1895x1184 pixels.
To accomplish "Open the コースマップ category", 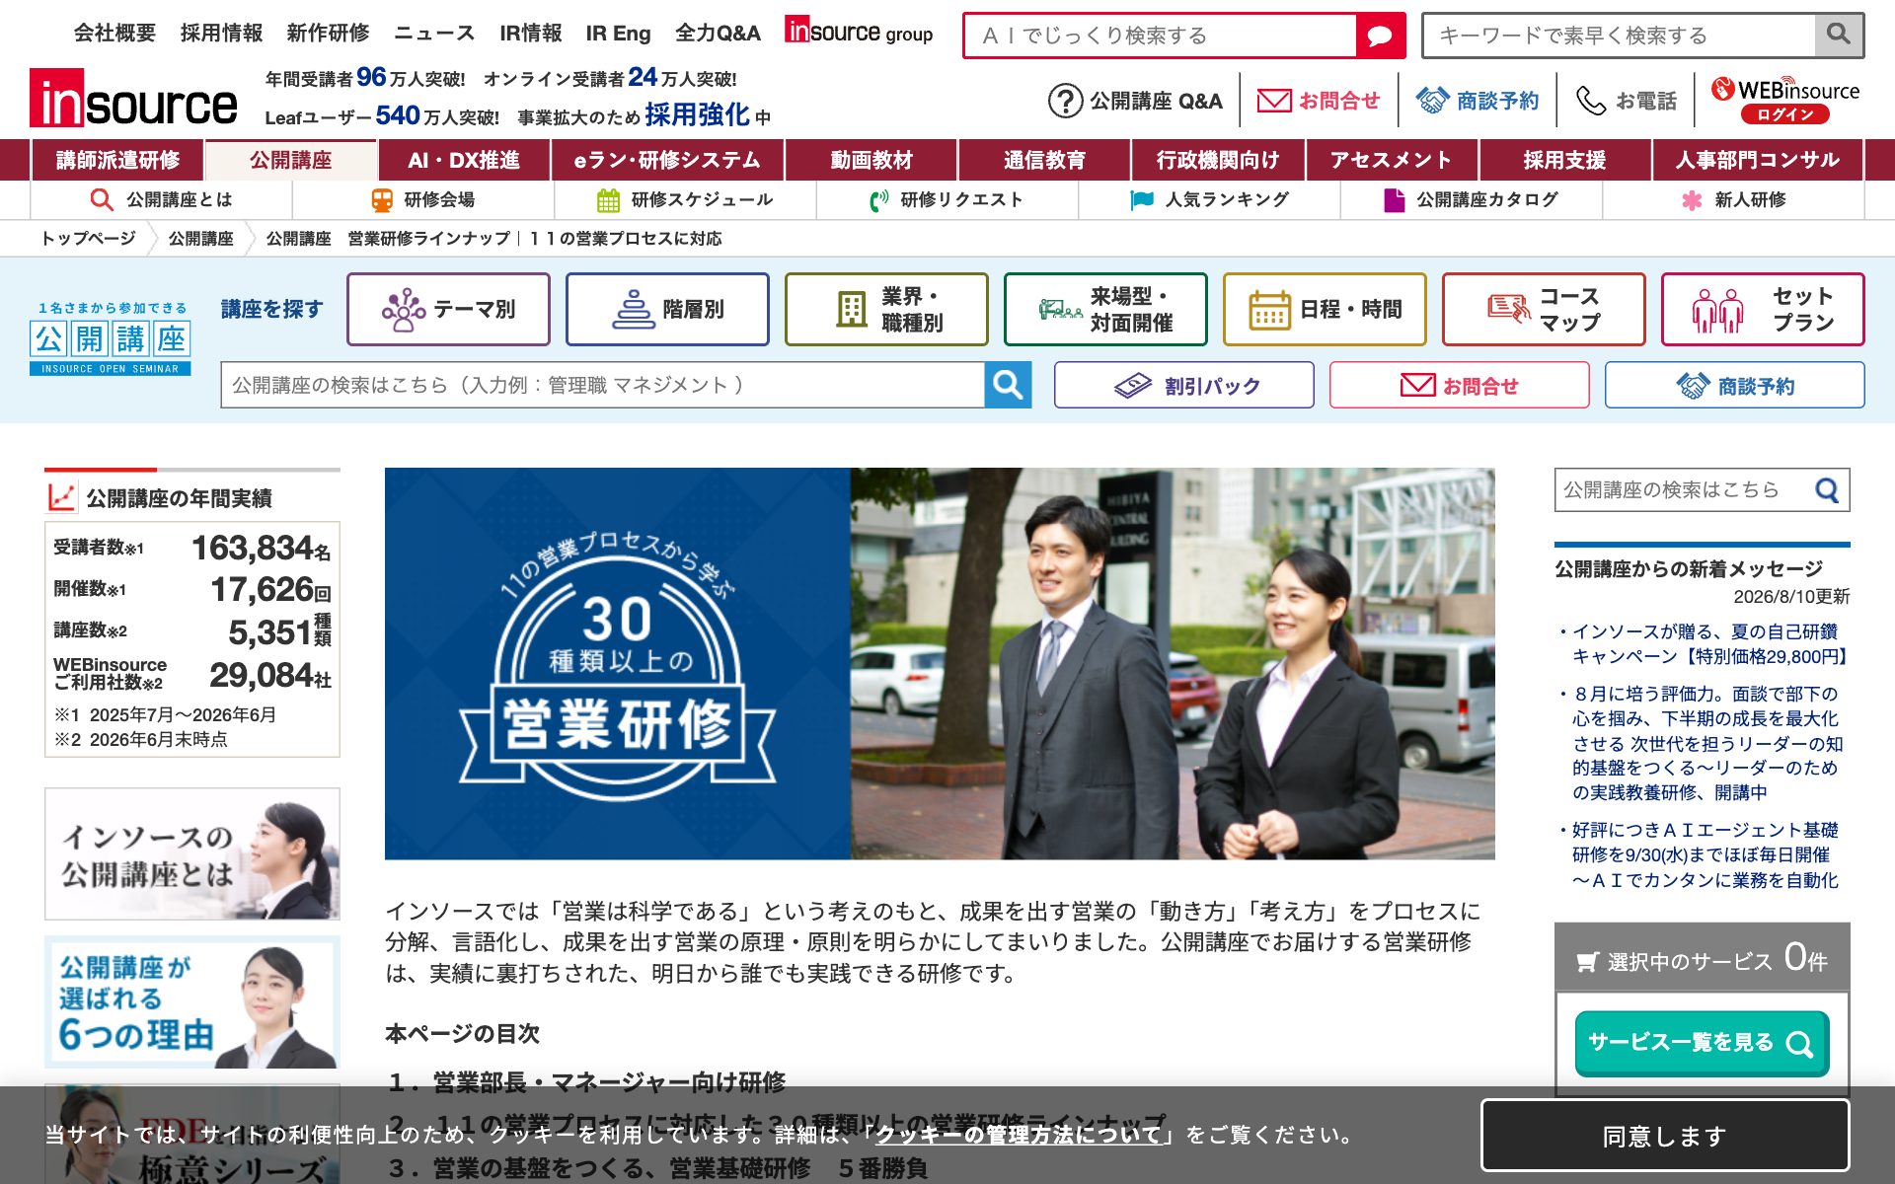I will click(1544, 310).
